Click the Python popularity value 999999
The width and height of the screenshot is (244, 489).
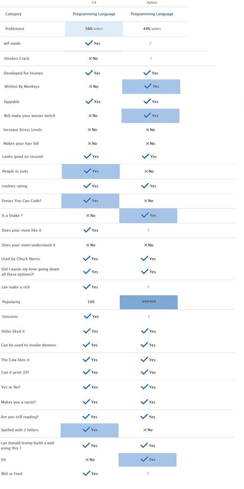[x=149, y=302]
